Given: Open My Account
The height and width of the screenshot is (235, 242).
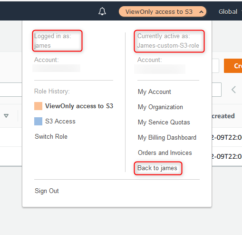Looking at the screenshot, I should pos(155,92).
